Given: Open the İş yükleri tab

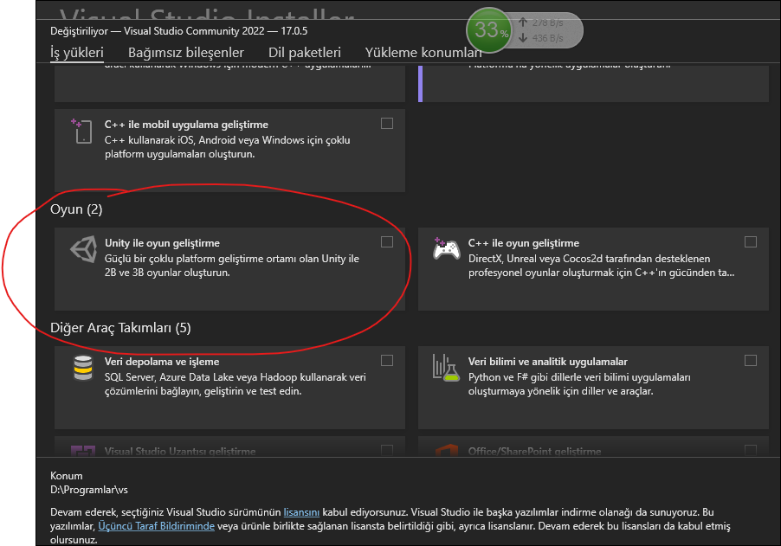Looking at the screenshot, I should pyautogui.click(x=77, y=52).
